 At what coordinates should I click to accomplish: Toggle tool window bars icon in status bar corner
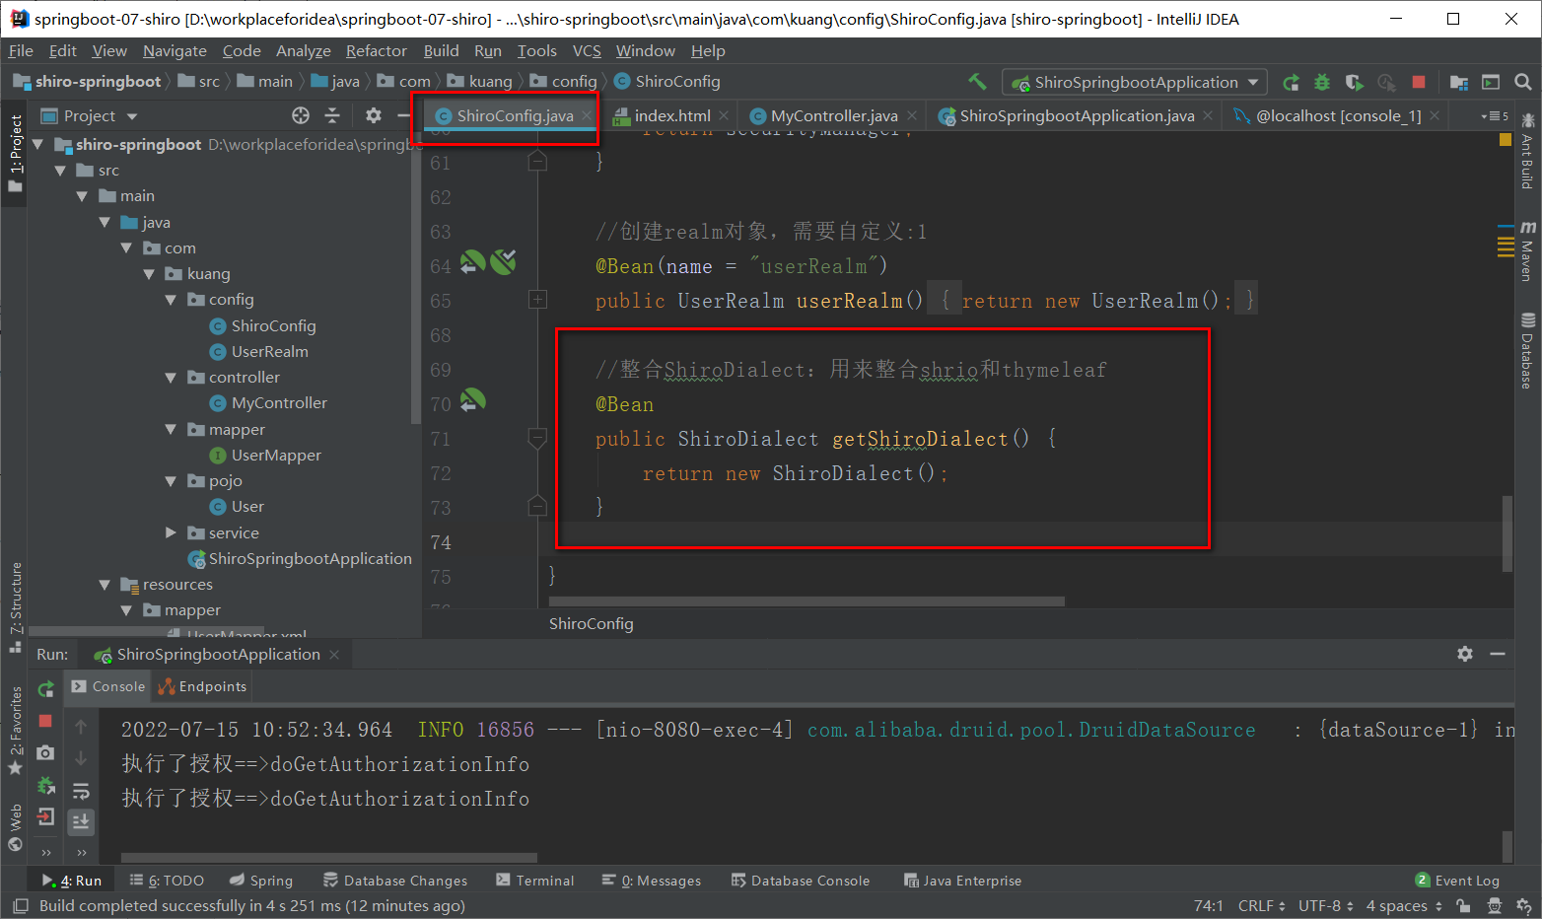(x=20, y=906)
